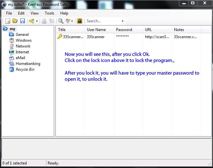Open the Help menu
The height and width of the screenshot is (168, 213).
pyautogui.click(x=64, y=13)
